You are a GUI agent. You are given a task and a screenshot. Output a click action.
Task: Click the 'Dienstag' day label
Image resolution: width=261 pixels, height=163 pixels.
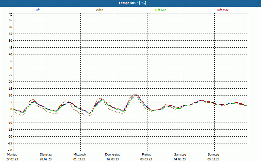click(x=46, y=155)
